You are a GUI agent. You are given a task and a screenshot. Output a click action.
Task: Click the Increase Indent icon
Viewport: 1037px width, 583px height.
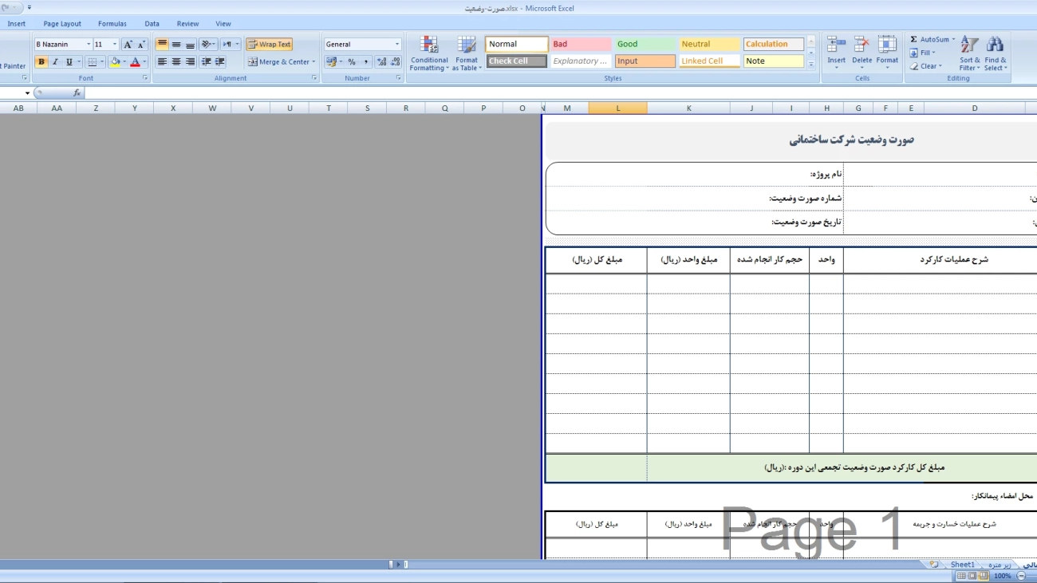[x=220, y=61]
